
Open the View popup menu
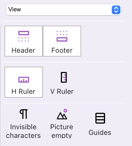(64, 10)
